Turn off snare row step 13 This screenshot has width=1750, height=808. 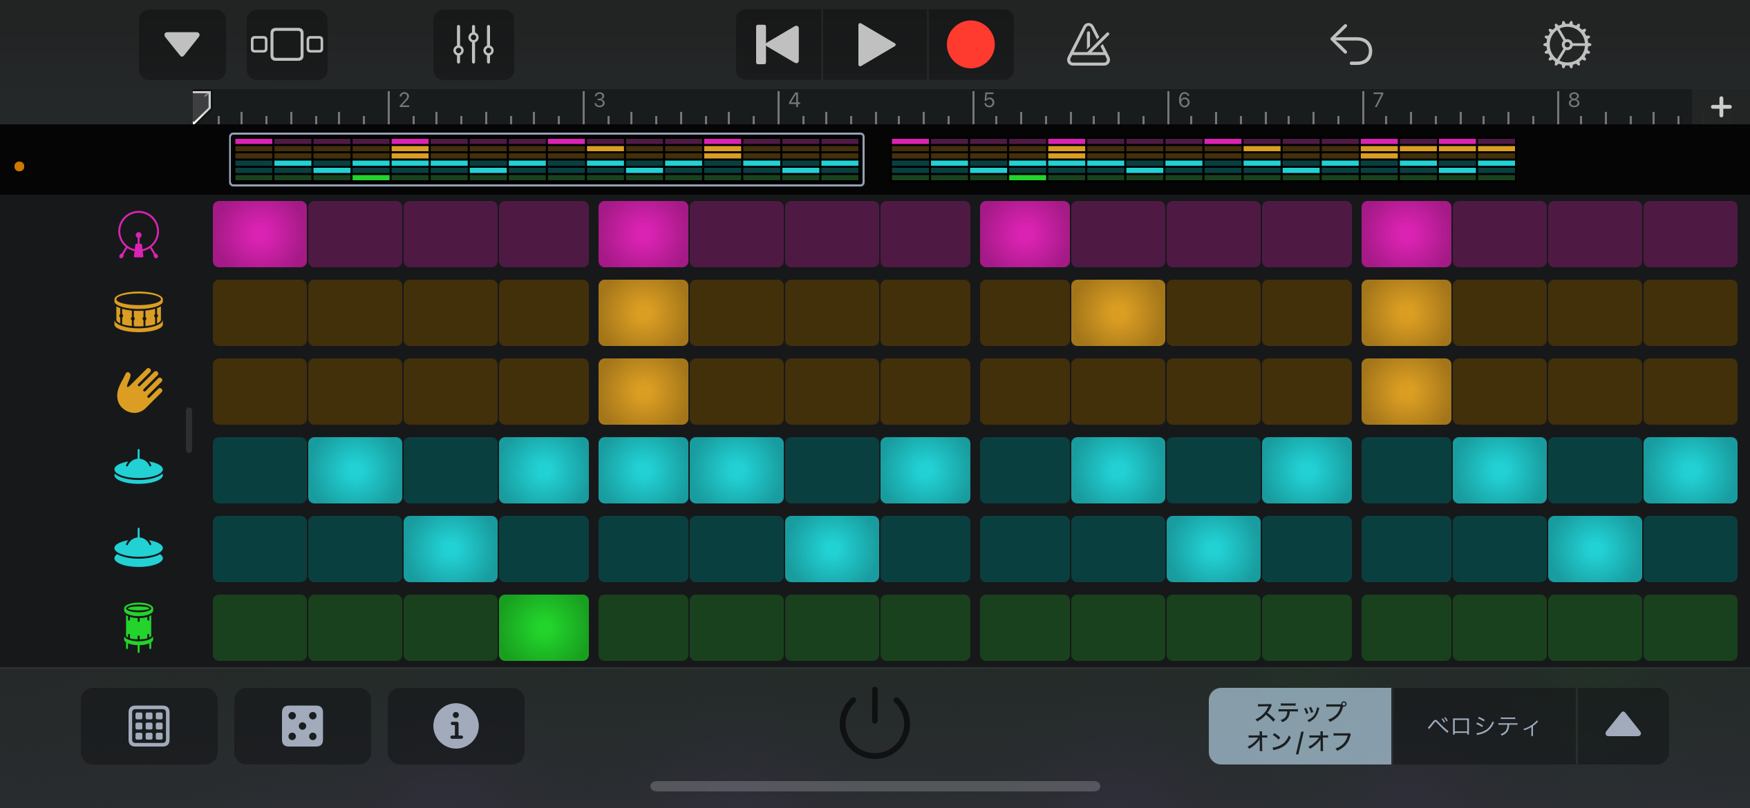coord(1406,313)
